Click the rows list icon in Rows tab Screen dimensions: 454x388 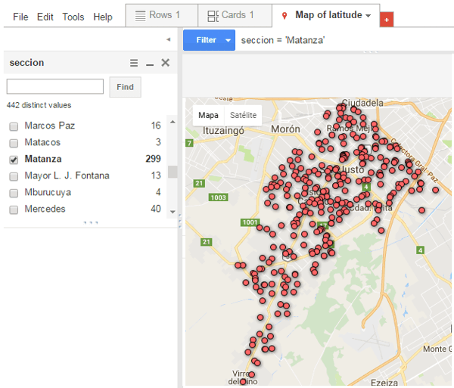[141, 16]
